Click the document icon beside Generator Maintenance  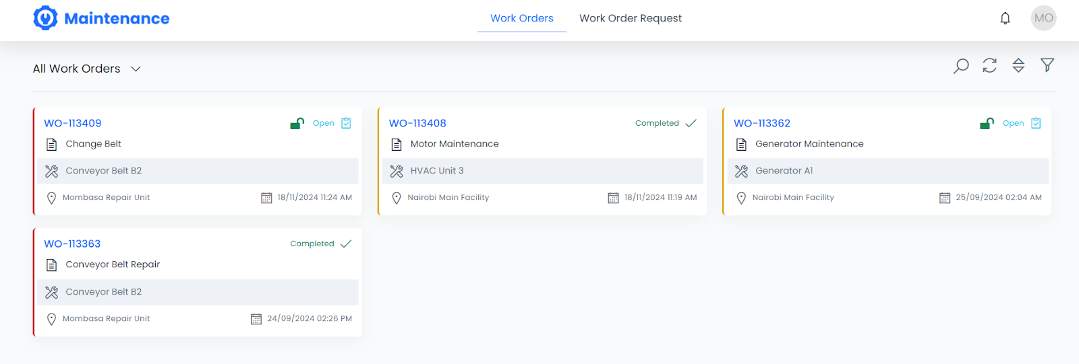click(x=741, y=144)
